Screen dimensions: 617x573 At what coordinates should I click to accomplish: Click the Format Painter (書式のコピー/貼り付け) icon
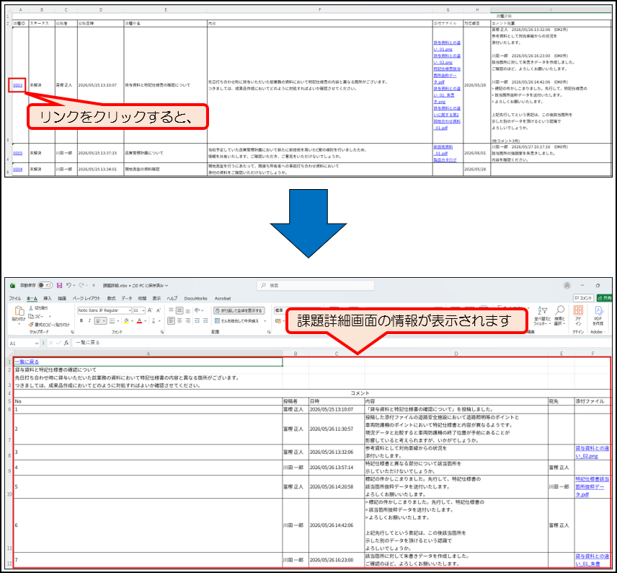coord(31,325)
